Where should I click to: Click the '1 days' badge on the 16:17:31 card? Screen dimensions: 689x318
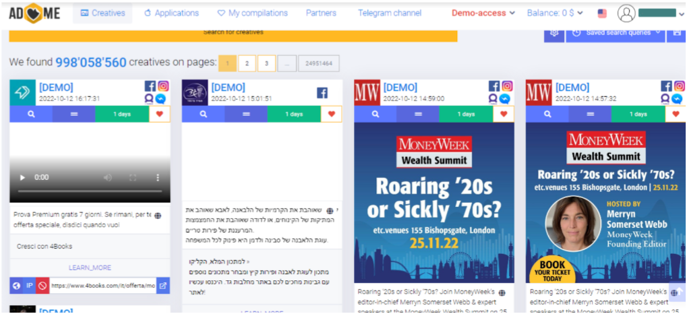122,115
